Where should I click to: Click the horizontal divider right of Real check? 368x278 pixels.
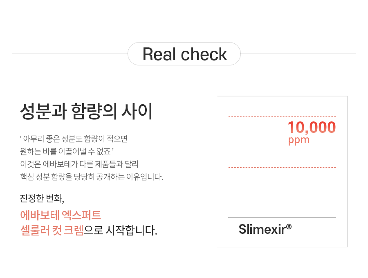[298, 53]
